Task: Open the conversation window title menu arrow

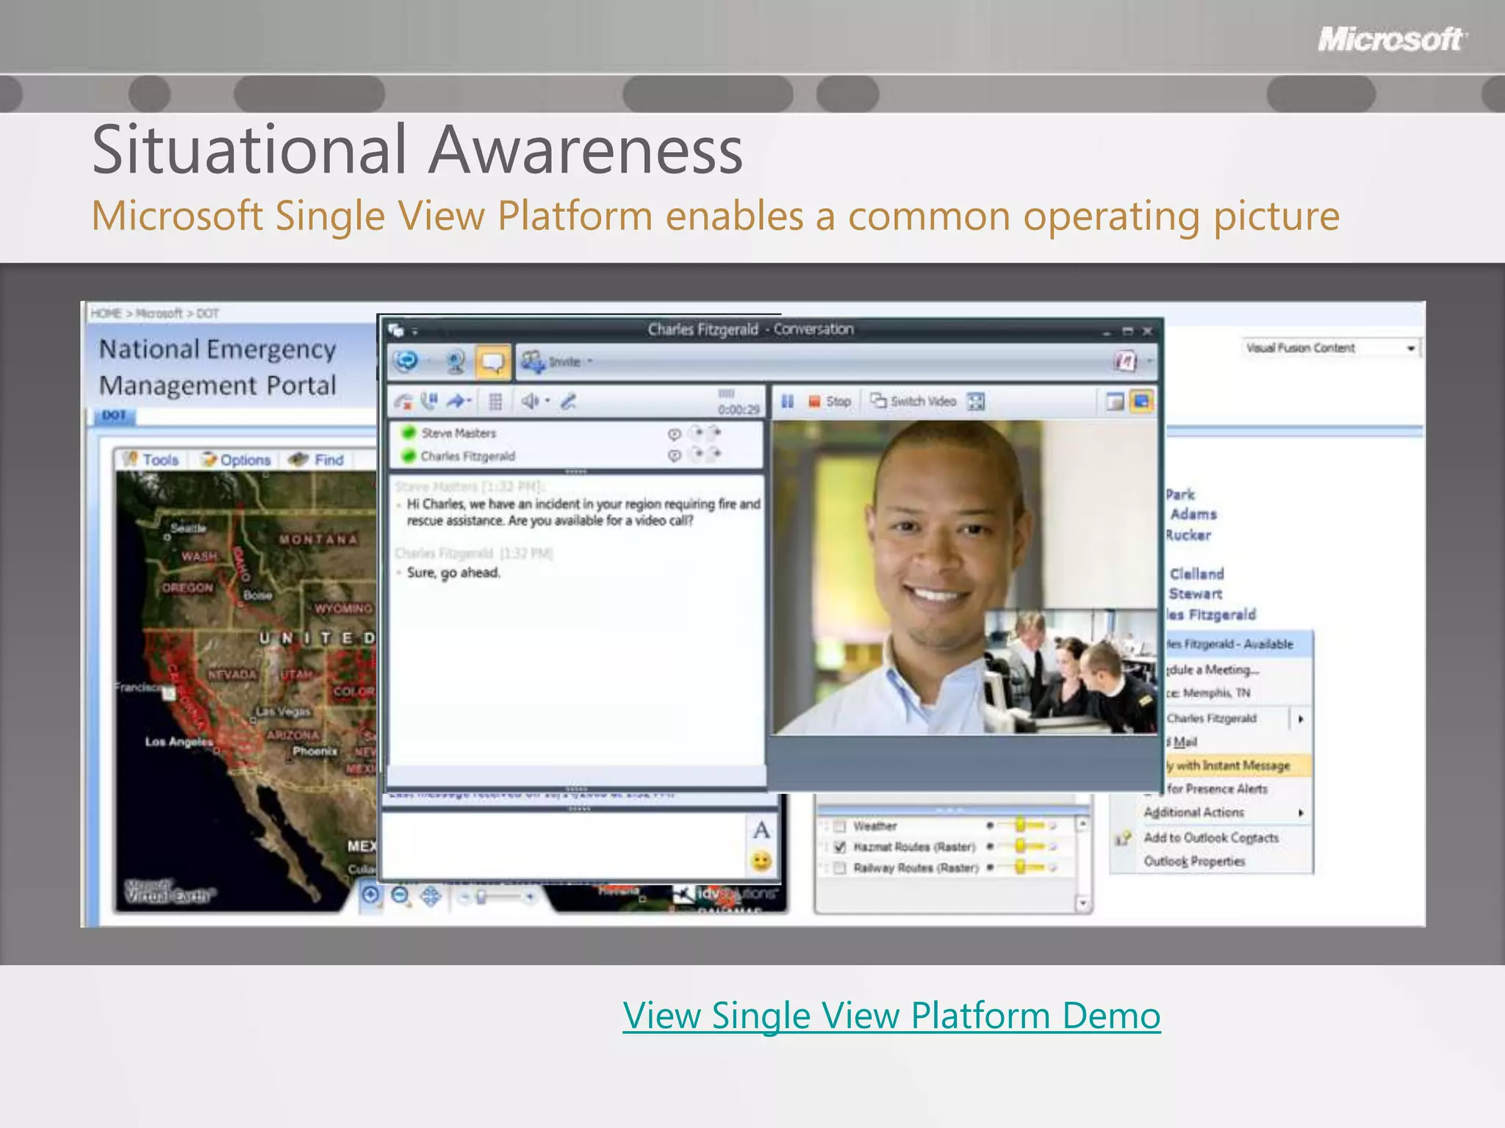Action: [x=414, y=331]
